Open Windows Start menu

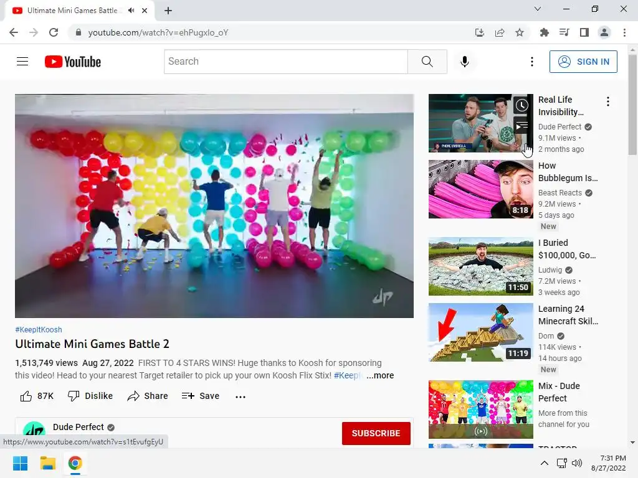pyautogui.click(x=20, y=463)
